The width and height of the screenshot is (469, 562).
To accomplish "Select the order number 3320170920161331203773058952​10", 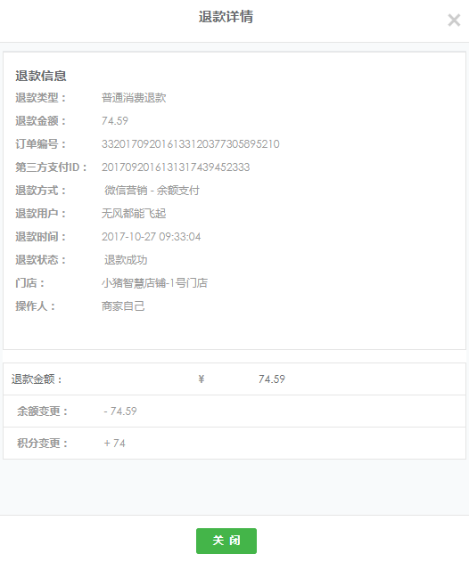I will (190, 144).
